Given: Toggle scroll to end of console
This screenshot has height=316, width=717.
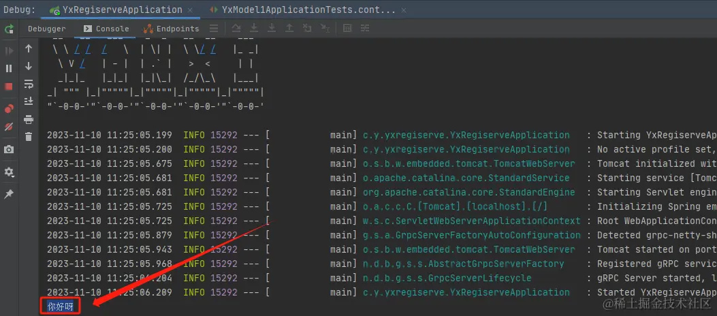Looking at the screenshot, I should [29, 101].
